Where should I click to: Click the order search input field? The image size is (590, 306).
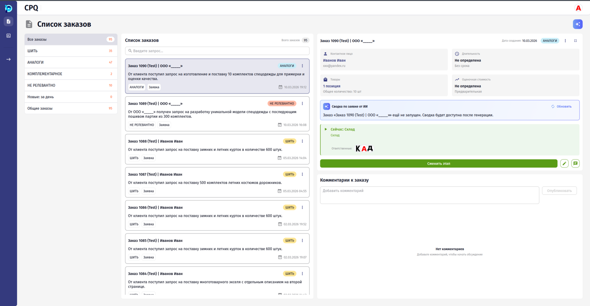pyautogui.click(x=217, y=51)
